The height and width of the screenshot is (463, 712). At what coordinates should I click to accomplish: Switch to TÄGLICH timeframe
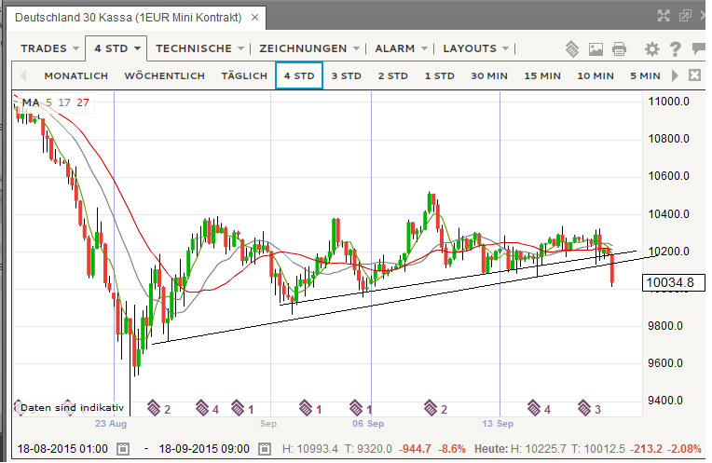(x=244, y=75)
